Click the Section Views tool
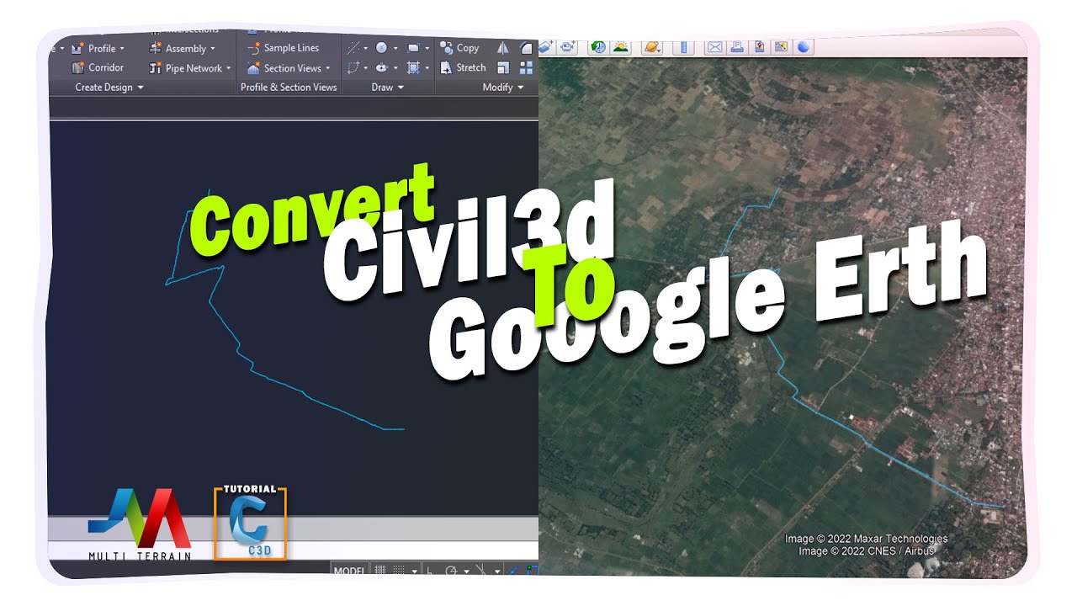Image resolution: width=1077 pixels, height=606 pixels. coord(284,68)
